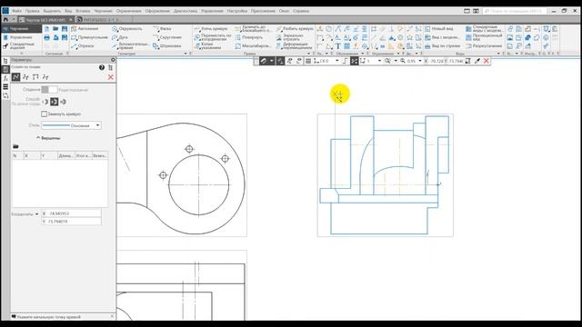
Task: Click the print icon
Action: coord(46,37)
